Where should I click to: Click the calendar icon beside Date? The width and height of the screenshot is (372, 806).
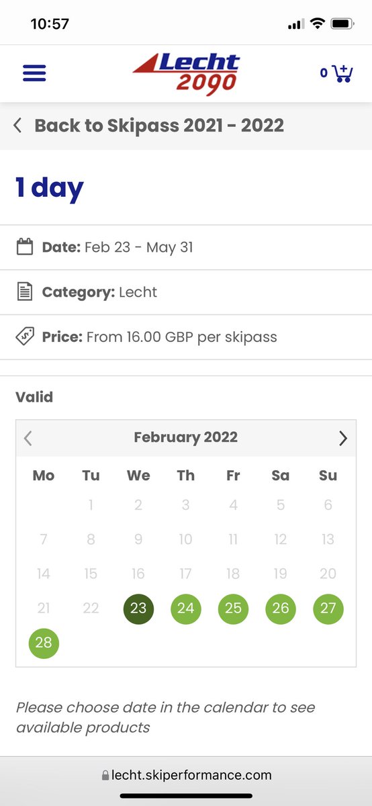pyautogui.click(x=25, y=247)
